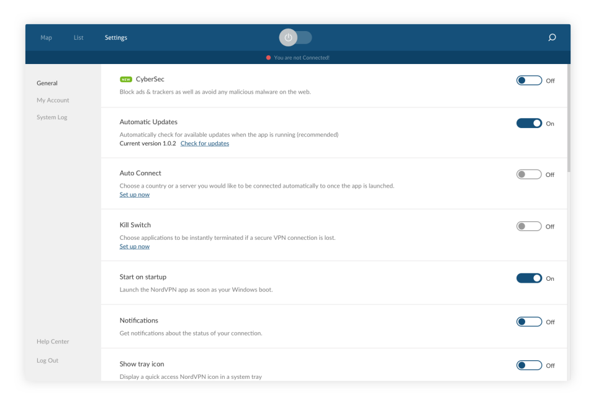Viewport: 596px width, 405px height.
Task: Open search with the magnifier icon
Action: (551, 37)
